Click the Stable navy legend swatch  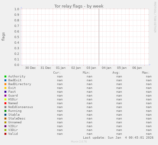point(5,115)
